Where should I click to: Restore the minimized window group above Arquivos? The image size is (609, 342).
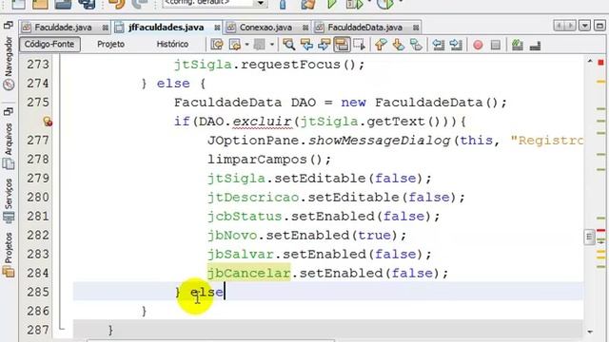(x=9, y=112)
